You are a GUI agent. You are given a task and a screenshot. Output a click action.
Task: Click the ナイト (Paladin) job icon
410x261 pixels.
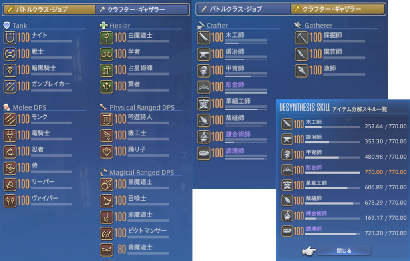coord(10,38)
